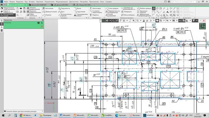Open Проводник in Windows taskbar
Viewport: 209px width, 118px height.
(46, 115)
